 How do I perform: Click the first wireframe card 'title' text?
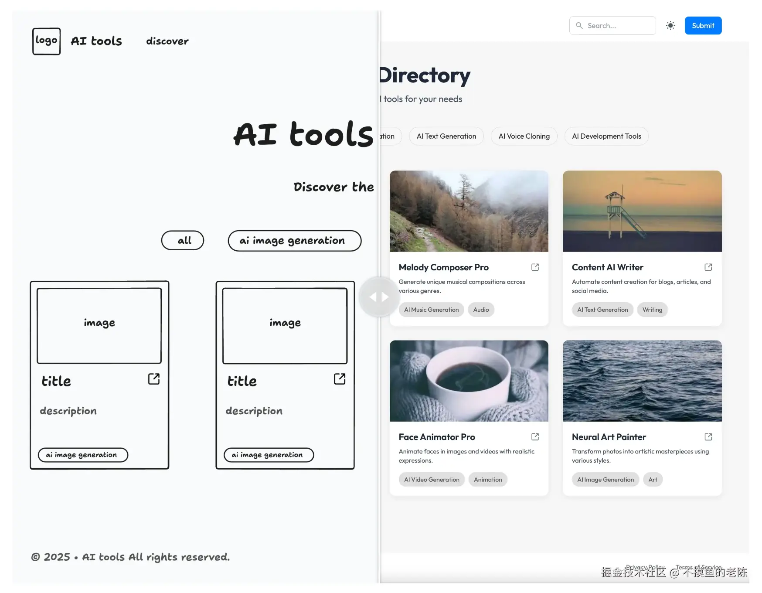(x=56, y=381)
